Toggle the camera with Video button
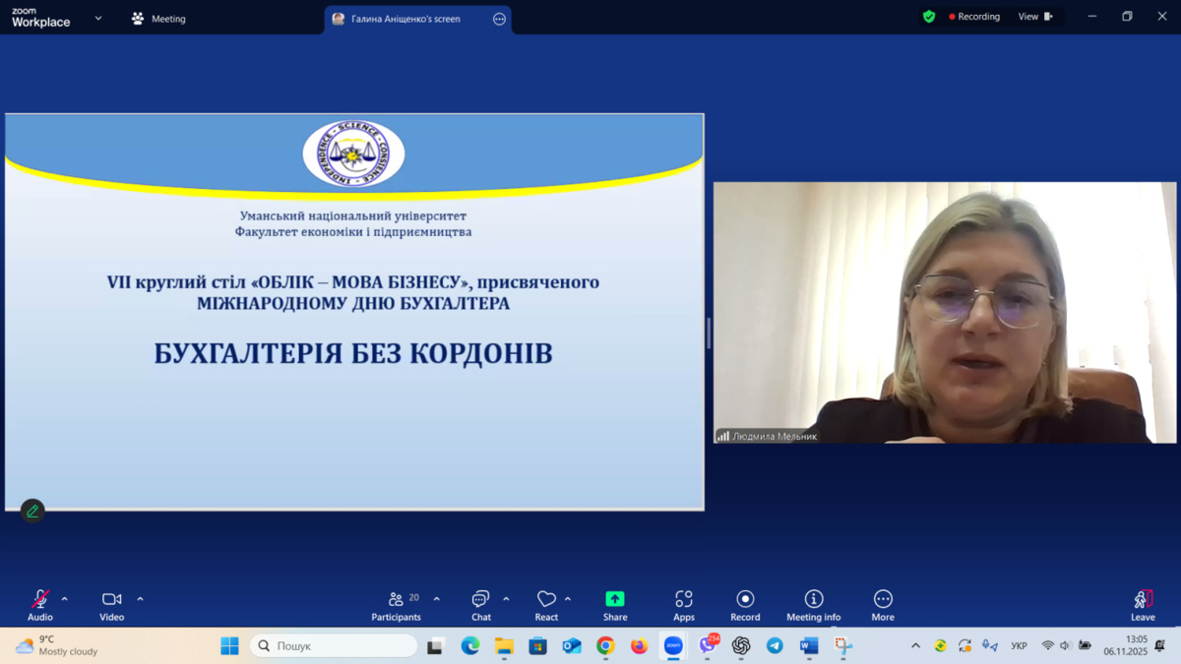This screenshot has width=1181, height=664. [111, 604]
